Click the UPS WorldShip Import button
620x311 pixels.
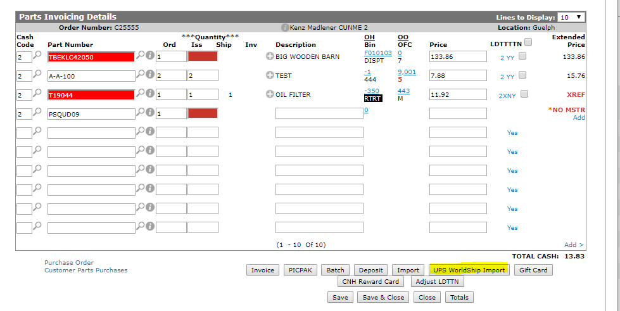tap(469, 270)
